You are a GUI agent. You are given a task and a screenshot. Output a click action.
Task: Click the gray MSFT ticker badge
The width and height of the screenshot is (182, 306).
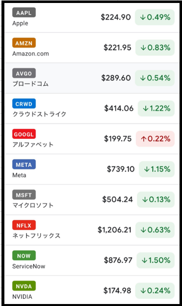click(x=24, y=195)
